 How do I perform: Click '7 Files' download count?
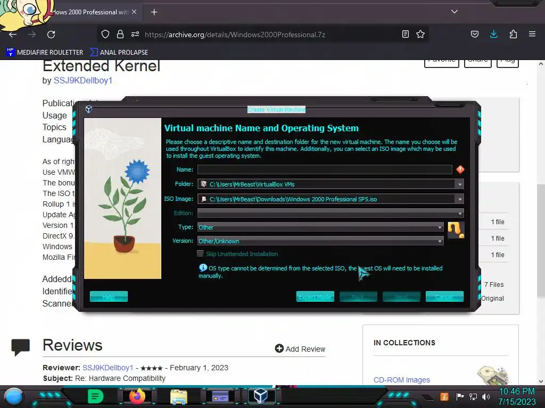[494, 285]
